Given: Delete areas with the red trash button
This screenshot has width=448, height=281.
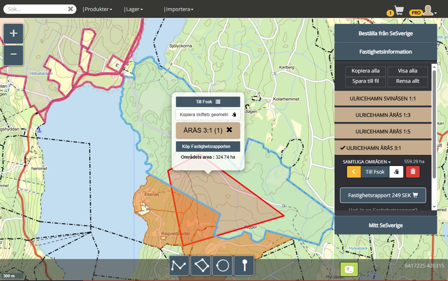Looking at the screenshot, I should (x=413, y=172).
